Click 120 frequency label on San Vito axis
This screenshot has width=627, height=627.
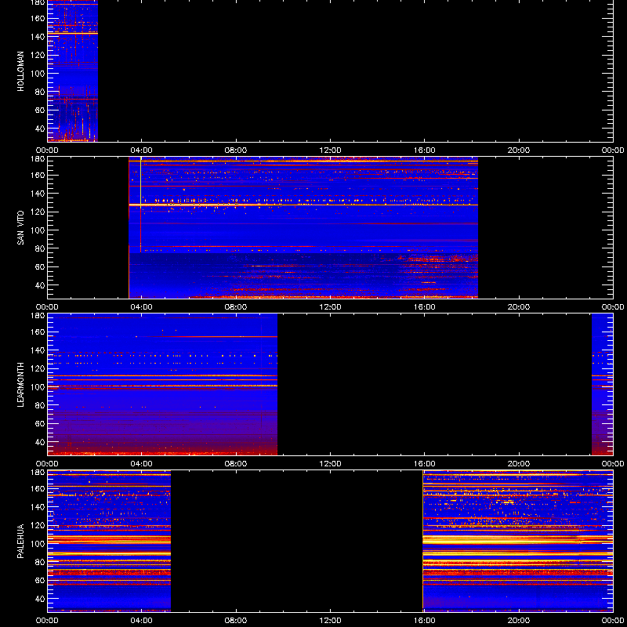click(x=38, y=212)
